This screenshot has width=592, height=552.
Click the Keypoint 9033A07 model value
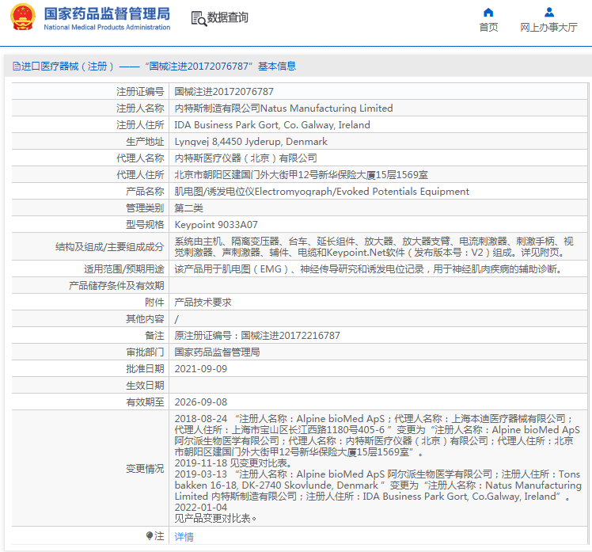(215, 224)
